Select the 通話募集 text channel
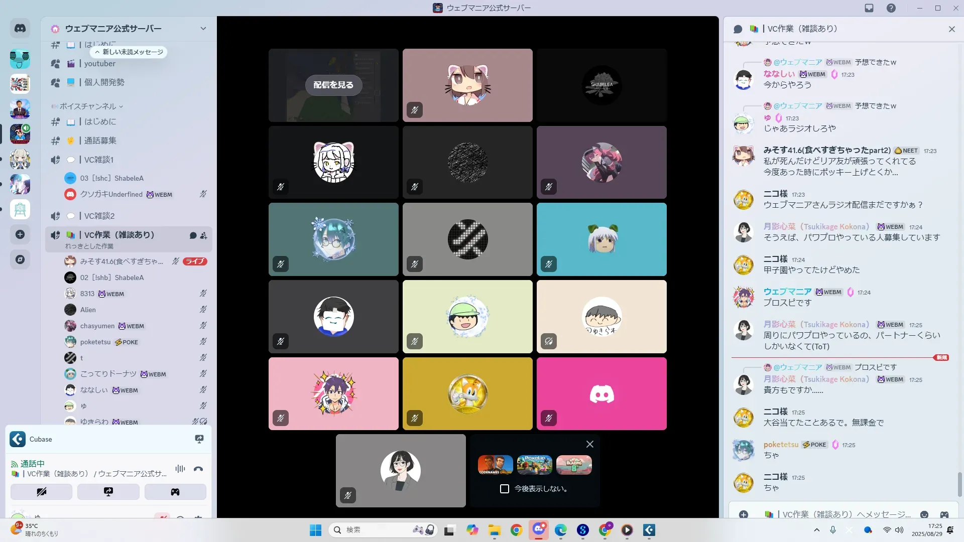 100,141
